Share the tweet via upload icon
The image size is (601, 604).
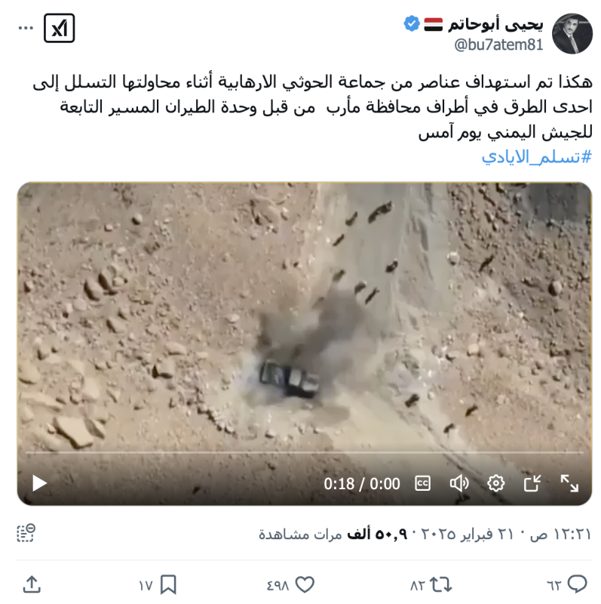(32, 584)
